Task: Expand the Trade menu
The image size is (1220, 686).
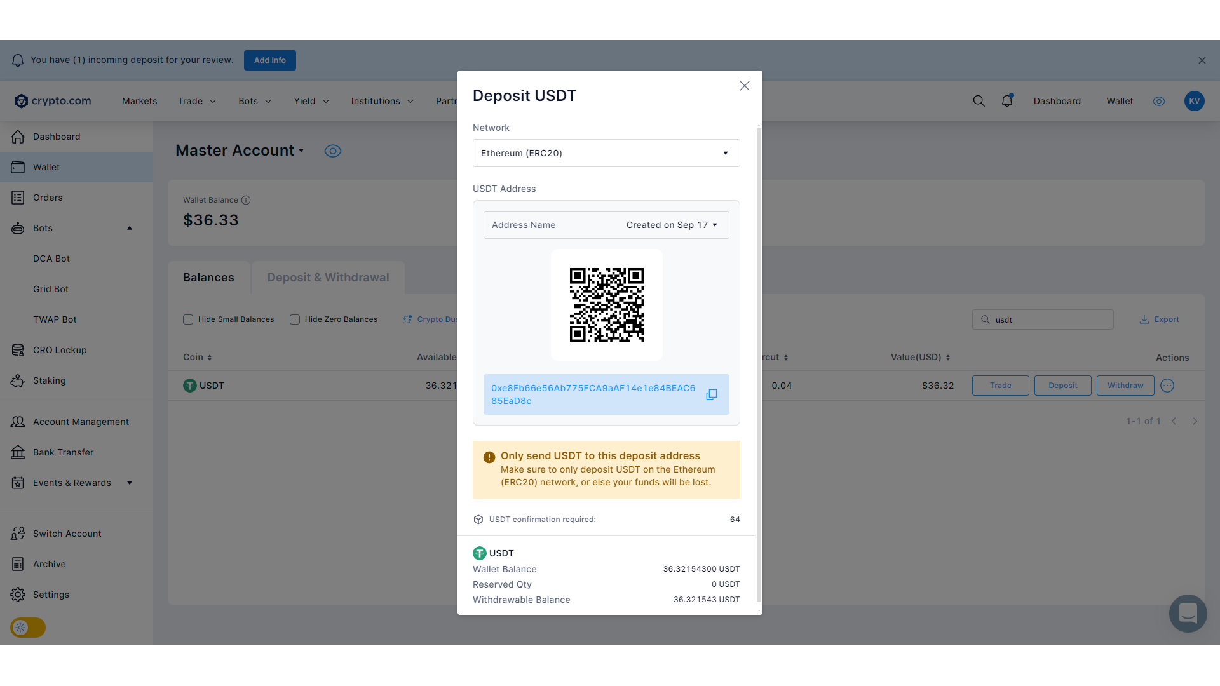Action: coord(197,101)
